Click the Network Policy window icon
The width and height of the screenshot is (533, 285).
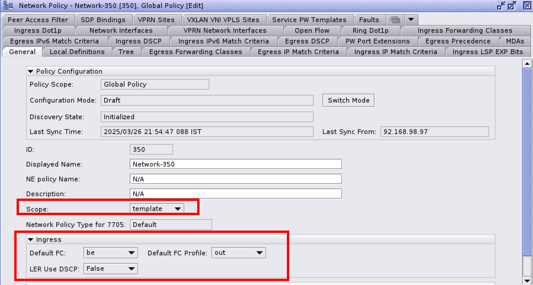(8, 6)
